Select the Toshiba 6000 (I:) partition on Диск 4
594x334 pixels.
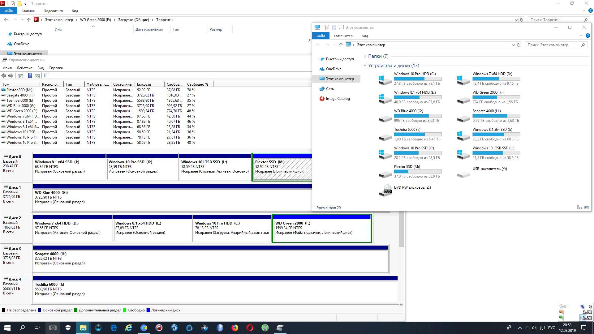(215, 290)
